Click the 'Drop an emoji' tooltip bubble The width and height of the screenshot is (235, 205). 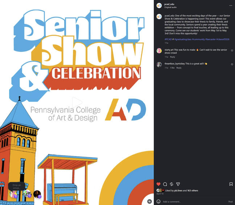tap(16, 186)
